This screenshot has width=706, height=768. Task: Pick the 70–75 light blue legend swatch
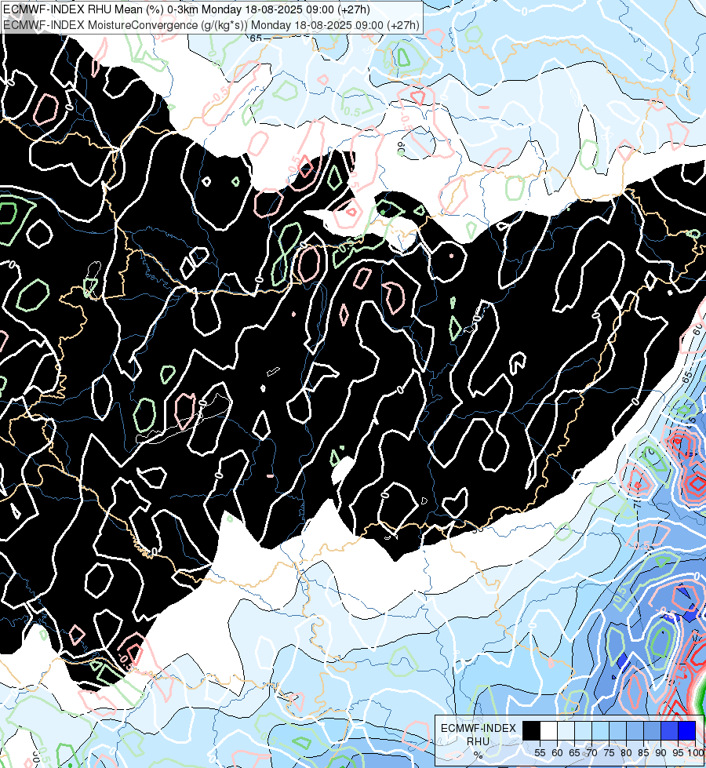[x=601, y=731]
